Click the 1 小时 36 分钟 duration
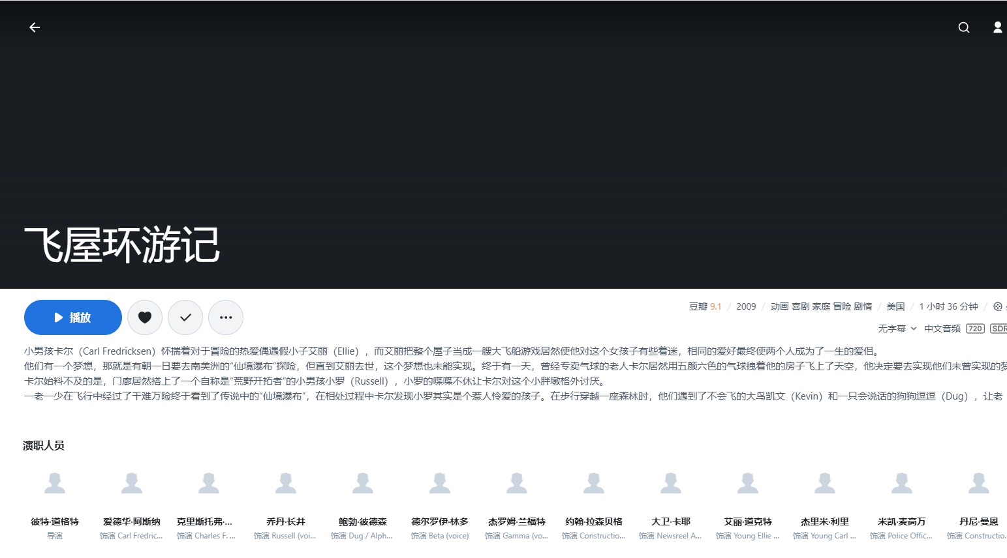The width and height of the screenshot is (1007, 558). (x=949, y=306)
